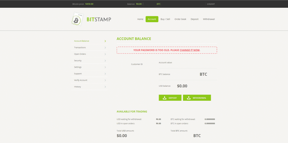Go to Buy / Sell page
This screenshot has width=288, height=143.
(165, 19)
